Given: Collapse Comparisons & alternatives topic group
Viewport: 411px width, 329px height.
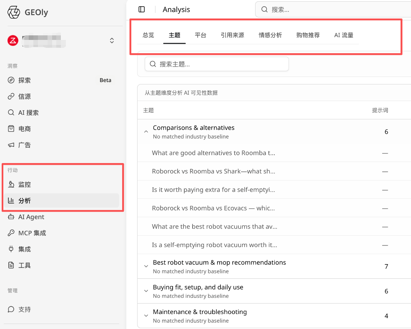Looking at the screenshot, I should point(146,131).
